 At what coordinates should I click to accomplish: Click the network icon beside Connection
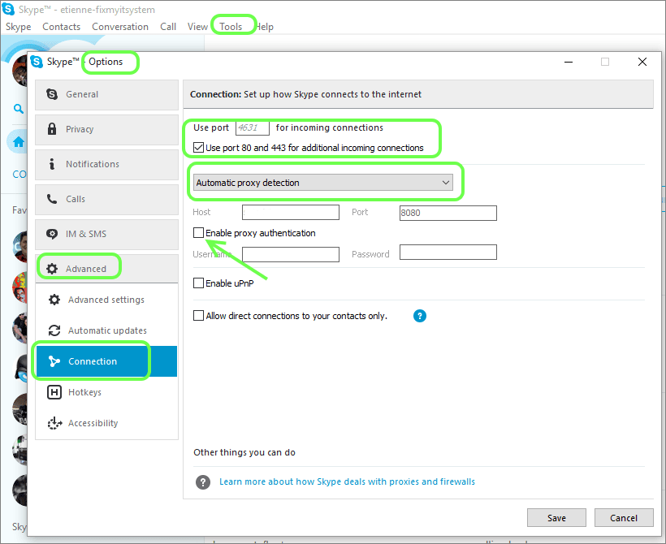54,361
